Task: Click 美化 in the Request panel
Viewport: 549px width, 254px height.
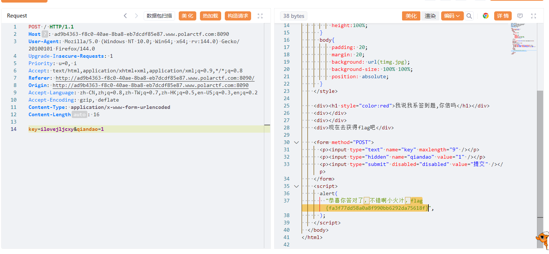Action: click(188, 16)
